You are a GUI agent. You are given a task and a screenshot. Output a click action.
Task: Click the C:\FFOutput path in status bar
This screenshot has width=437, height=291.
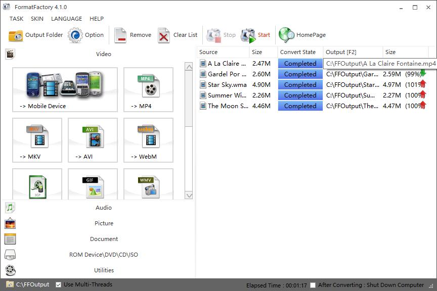[32, 284]
